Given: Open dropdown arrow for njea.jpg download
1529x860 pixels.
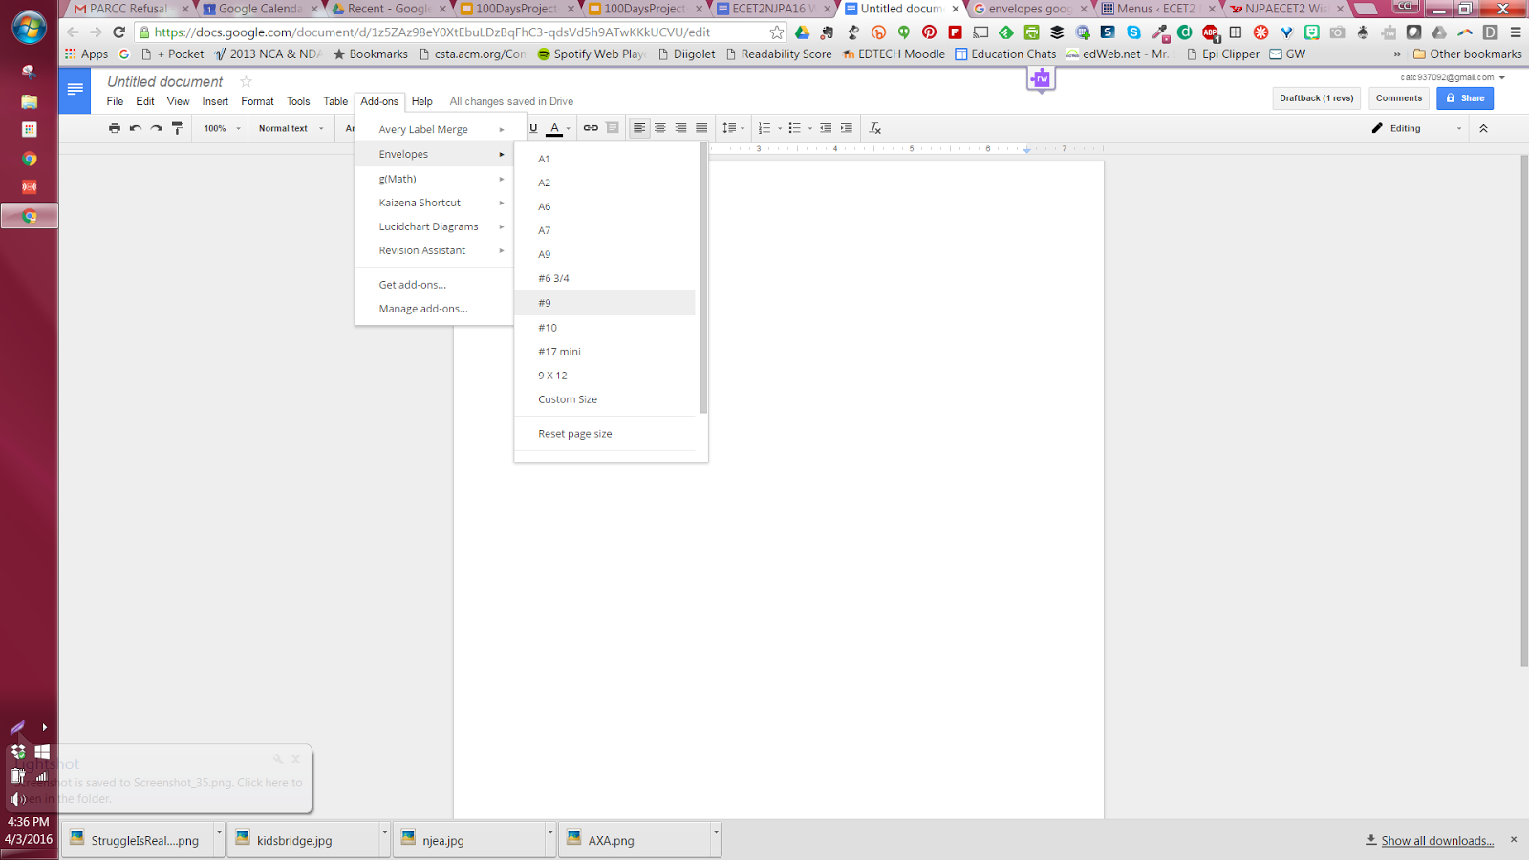Looking at the screenshot, I should 550,833.
